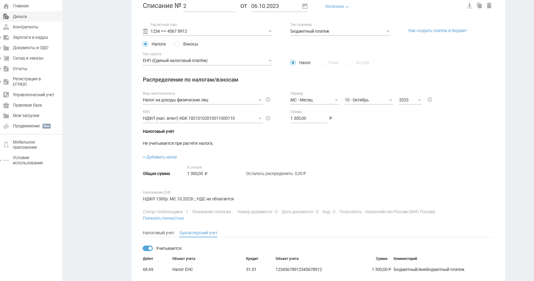This screenshot has width=534, height=281.
Task: Show info icon next to КБК field
Action: tap(268, 118)
